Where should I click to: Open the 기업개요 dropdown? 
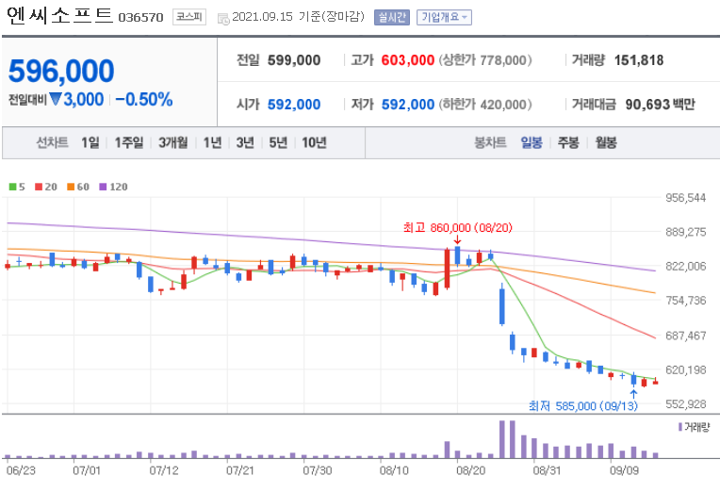(x=444, y=18)
